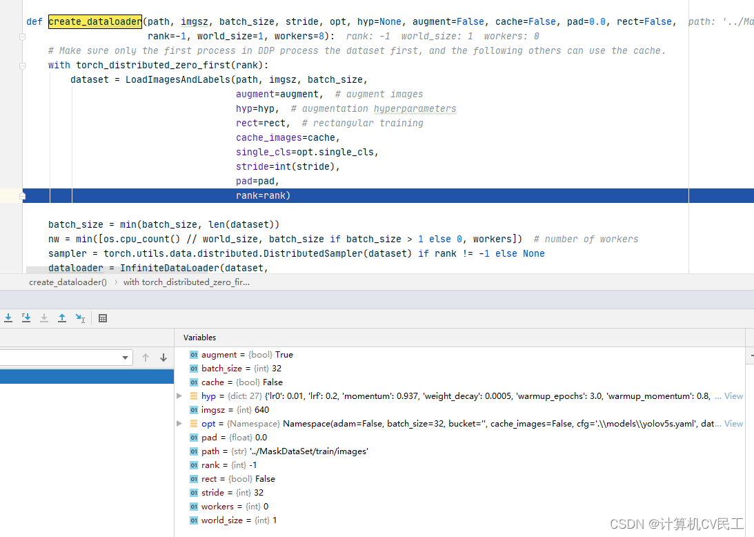The height and width of the screenshot is (537, 754).
Task: Click the bool type icon beside augment
Action: 194,355
